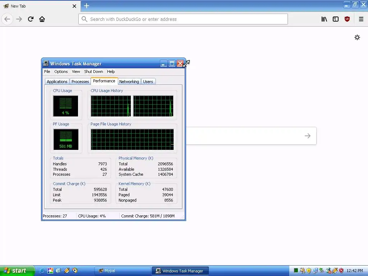Screen dimensions: 368x276
Task: Click the Start button
Action: pyautogui.click(x=17, y=271)
